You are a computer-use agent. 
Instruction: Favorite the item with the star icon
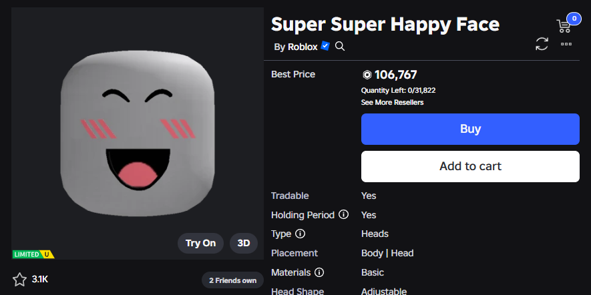19,280
